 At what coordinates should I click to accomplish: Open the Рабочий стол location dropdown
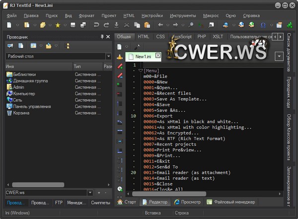108,56
